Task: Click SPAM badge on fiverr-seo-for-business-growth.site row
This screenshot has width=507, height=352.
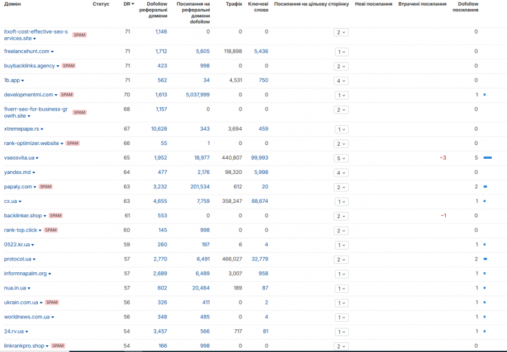Action: [x=80, y=112]
